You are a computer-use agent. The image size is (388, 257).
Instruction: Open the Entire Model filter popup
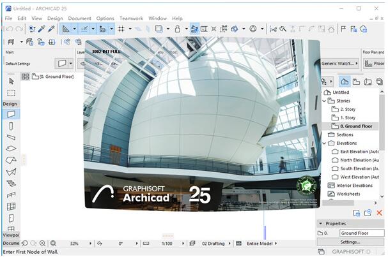[276, 244]
